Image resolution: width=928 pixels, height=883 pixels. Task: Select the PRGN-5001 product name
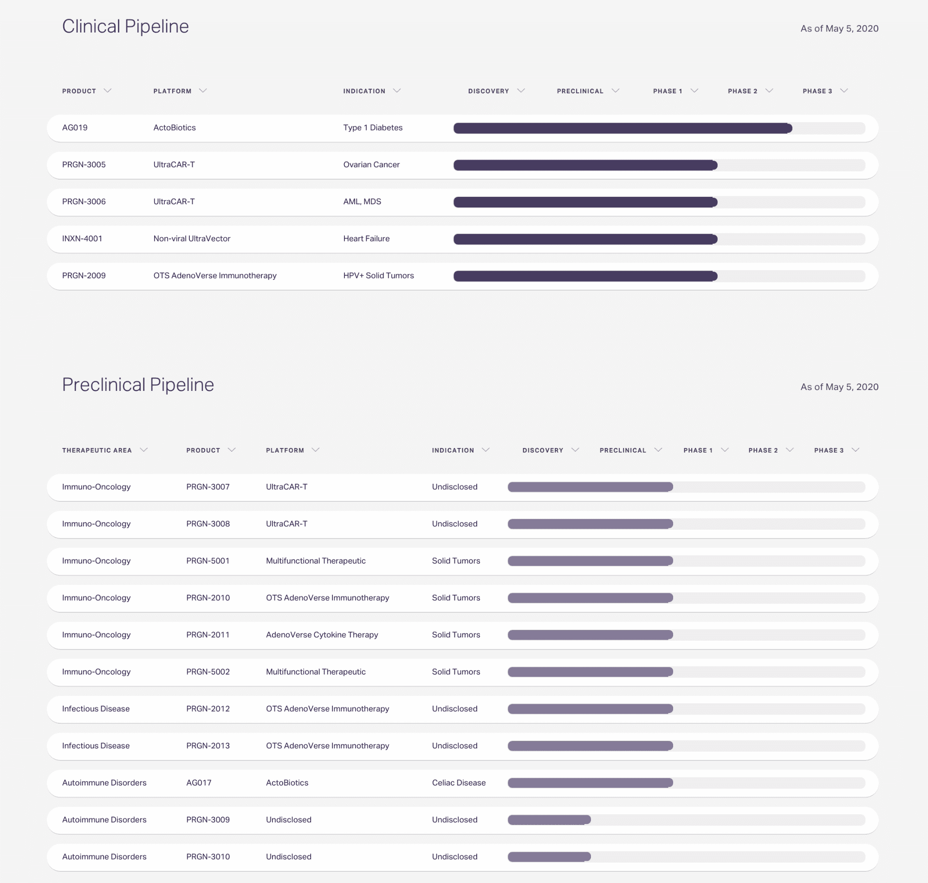point(208,561)
